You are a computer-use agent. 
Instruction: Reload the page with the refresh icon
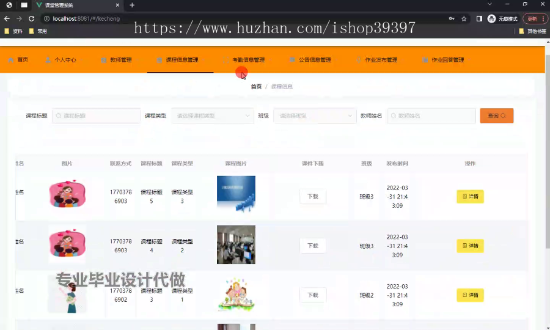(x=32, y=18)
